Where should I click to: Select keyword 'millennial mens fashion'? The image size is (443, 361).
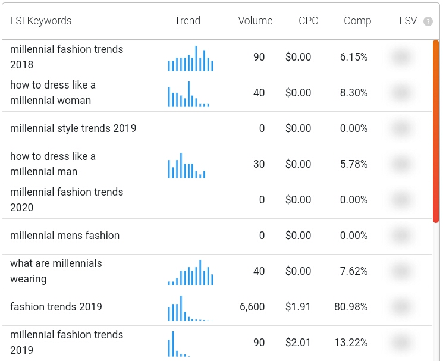pos(65,236)
